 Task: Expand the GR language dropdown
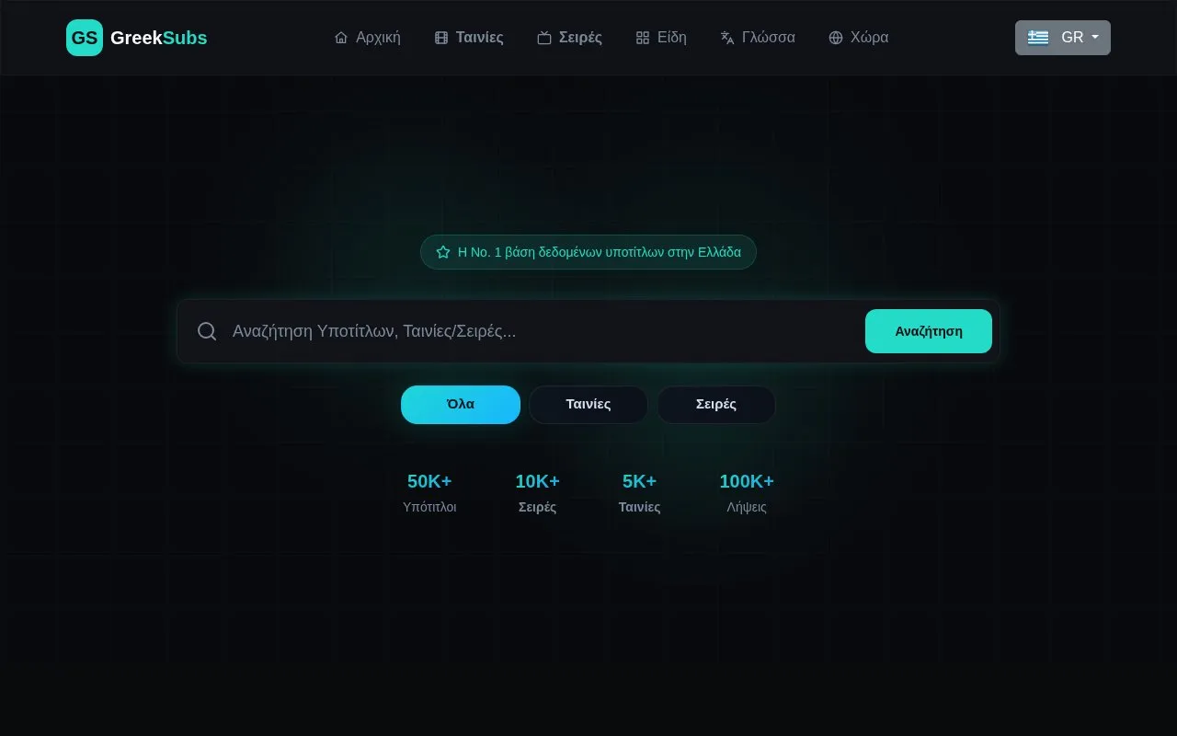click(x=1063, y=38)
